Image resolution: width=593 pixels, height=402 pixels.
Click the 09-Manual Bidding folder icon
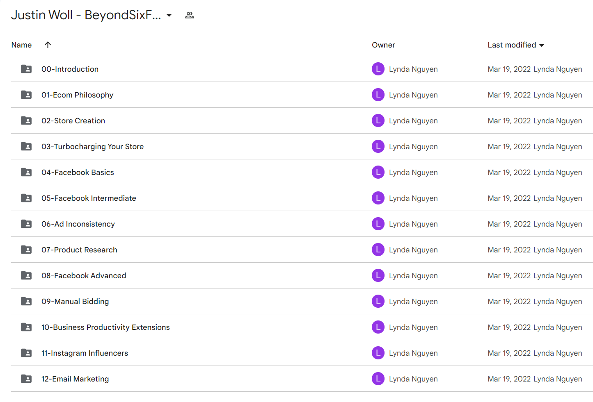tap(26, 301)
